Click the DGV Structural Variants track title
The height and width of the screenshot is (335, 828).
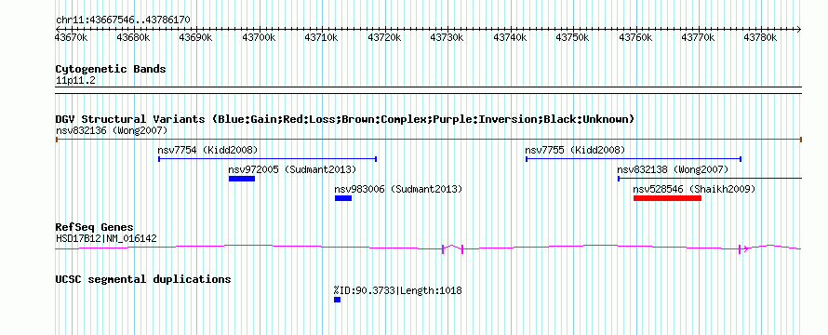pyautogui.click(x=345, y=119)
